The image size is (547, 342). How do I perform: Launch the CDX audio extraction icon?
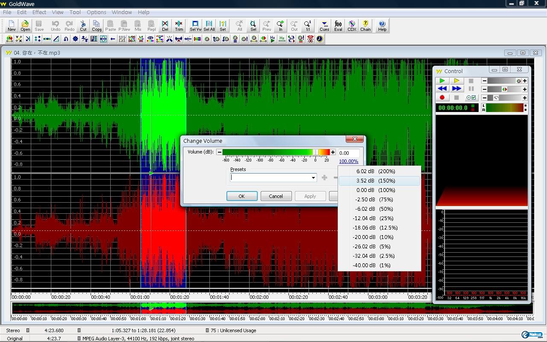point(352,26)
